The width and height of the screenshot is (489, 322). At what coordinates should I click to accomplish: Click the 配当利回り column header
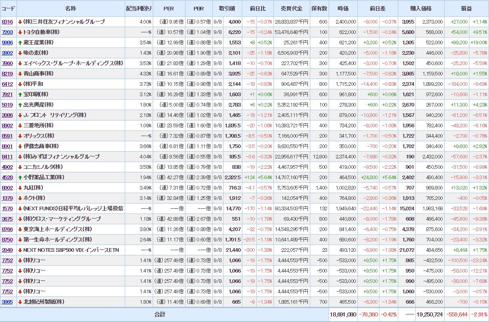tap(139, 8)
